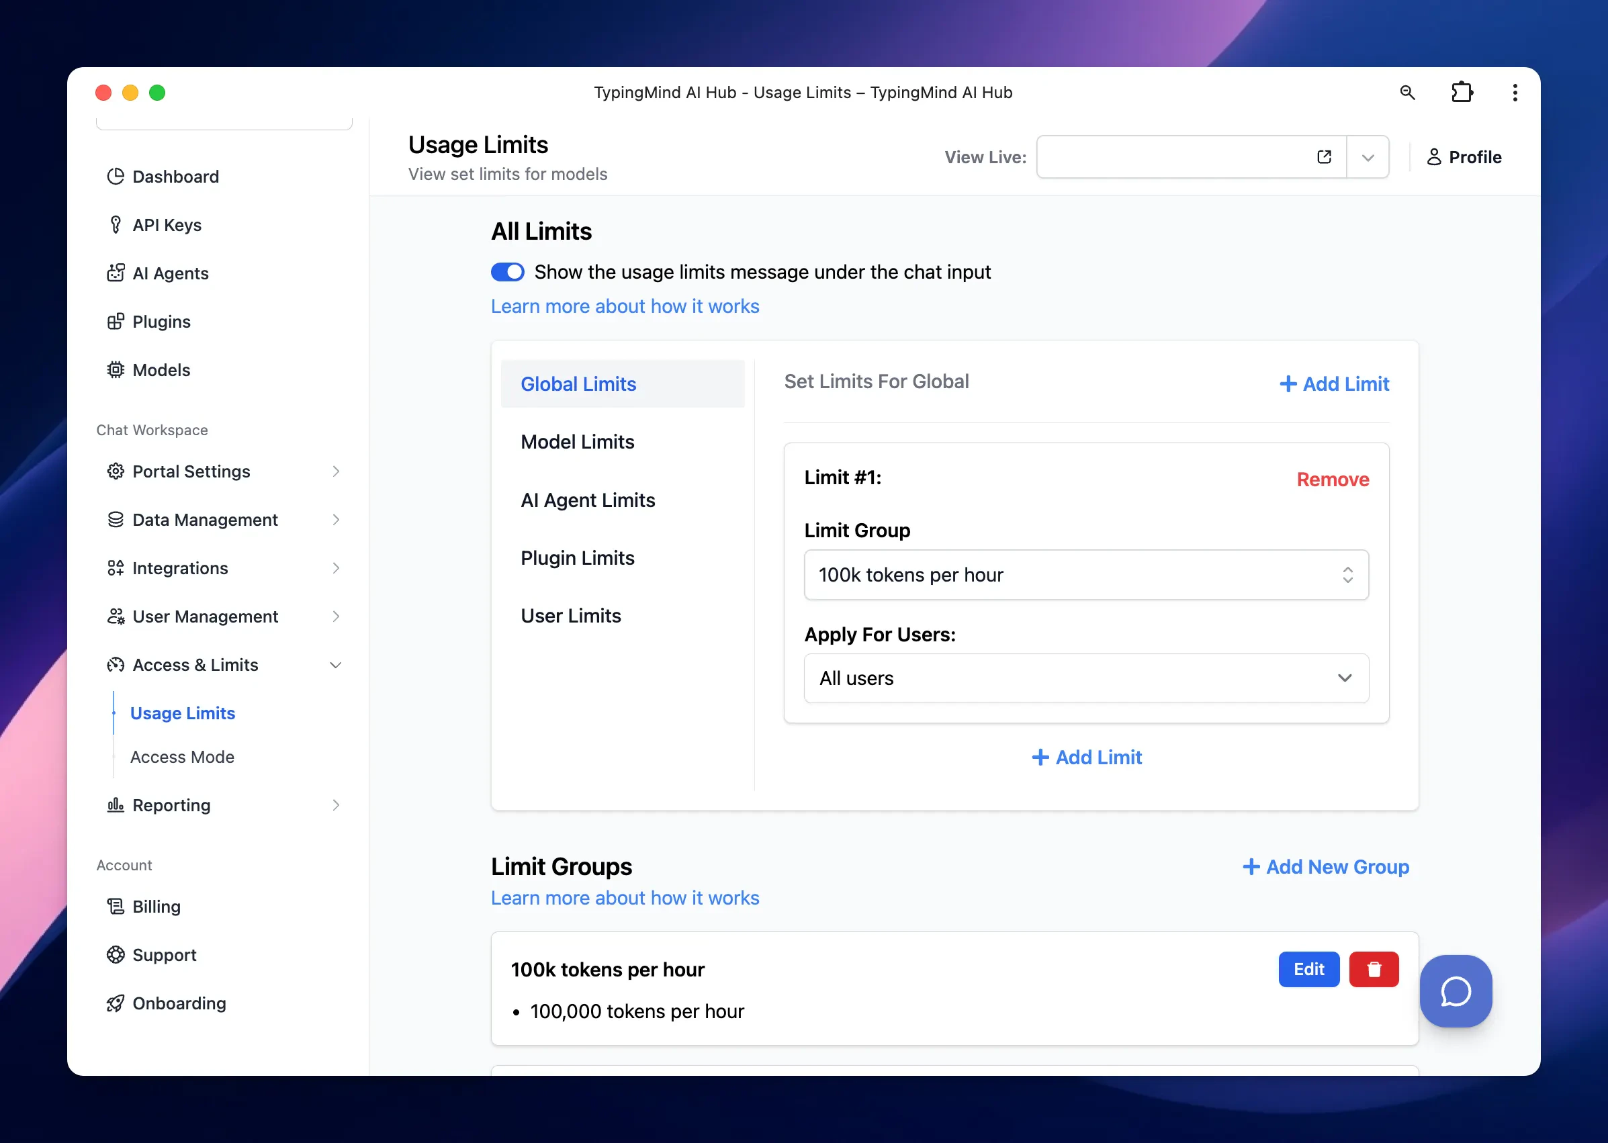Toggle usage limits message under chat input
The height and width of the screenshot is (1143, 1608).
click(508, 273)
